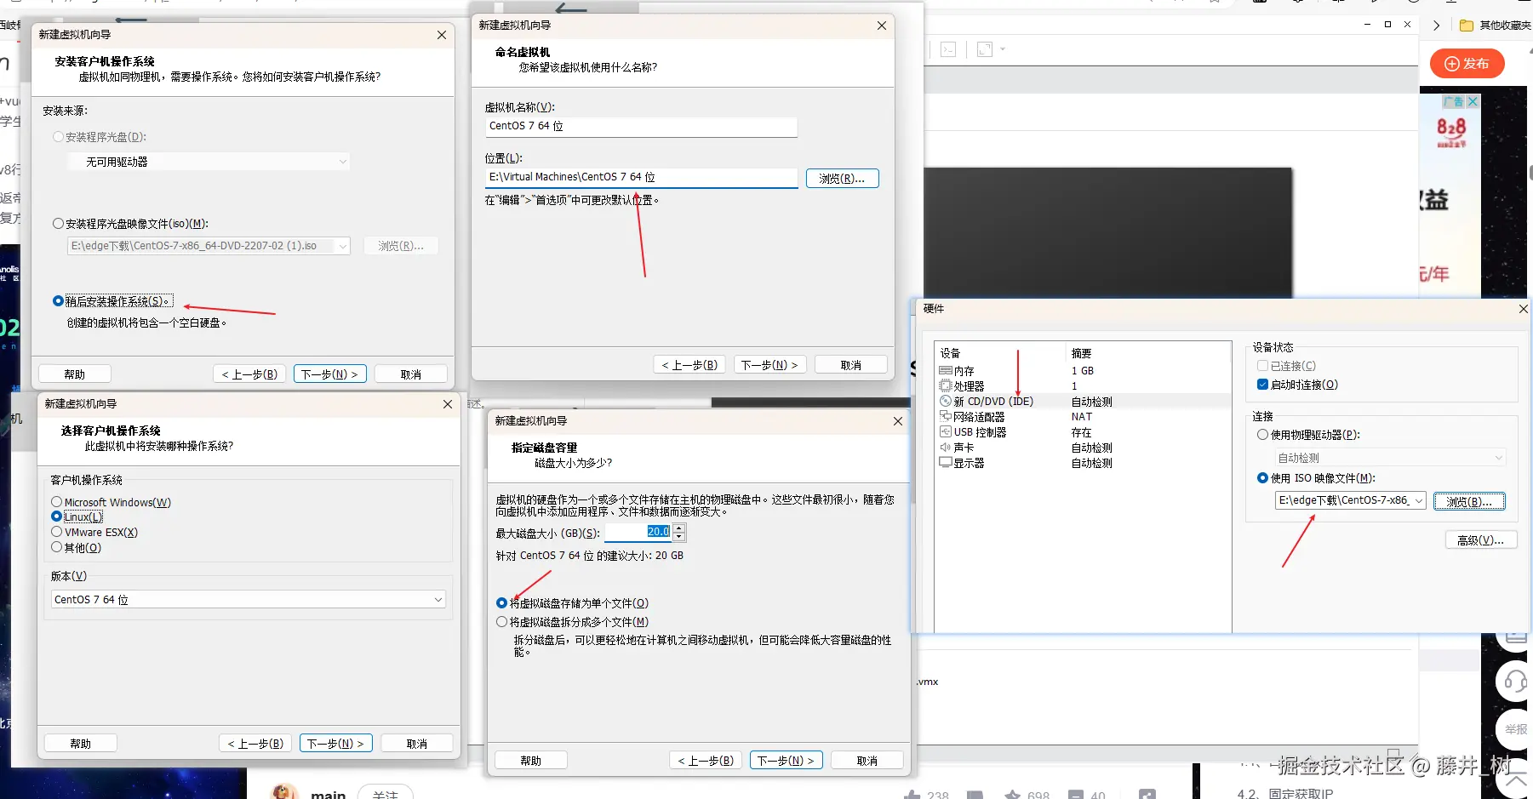Close the 命名虚拟机 wizard dialog
Screen dimensions: 1533x799
pyautogui.click(x=882, y=26)
